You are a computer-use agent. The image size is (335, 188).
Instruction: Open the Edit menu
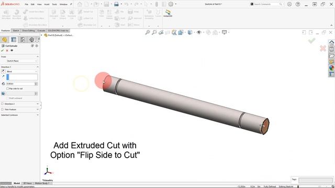tap(32, 4)
